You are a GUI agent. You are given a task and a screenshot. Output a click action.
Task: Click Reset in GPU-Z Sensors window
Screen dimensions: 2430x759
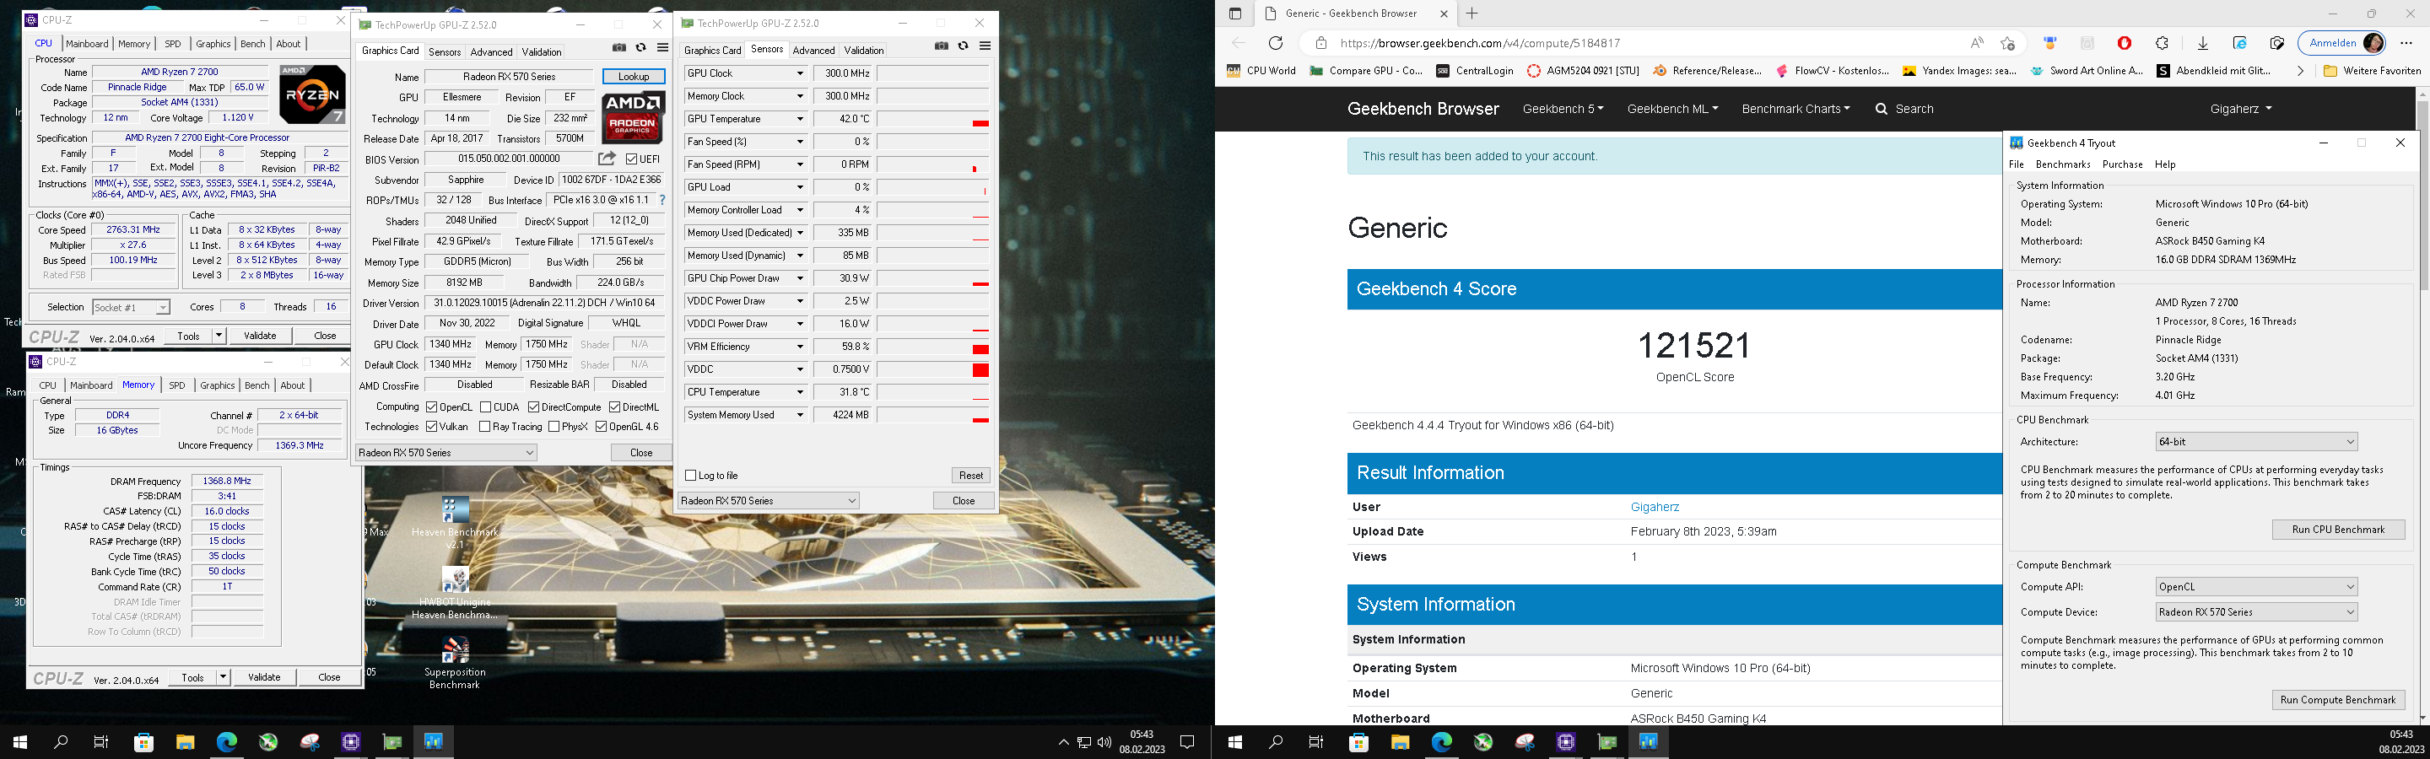click(x=970, y=475)
